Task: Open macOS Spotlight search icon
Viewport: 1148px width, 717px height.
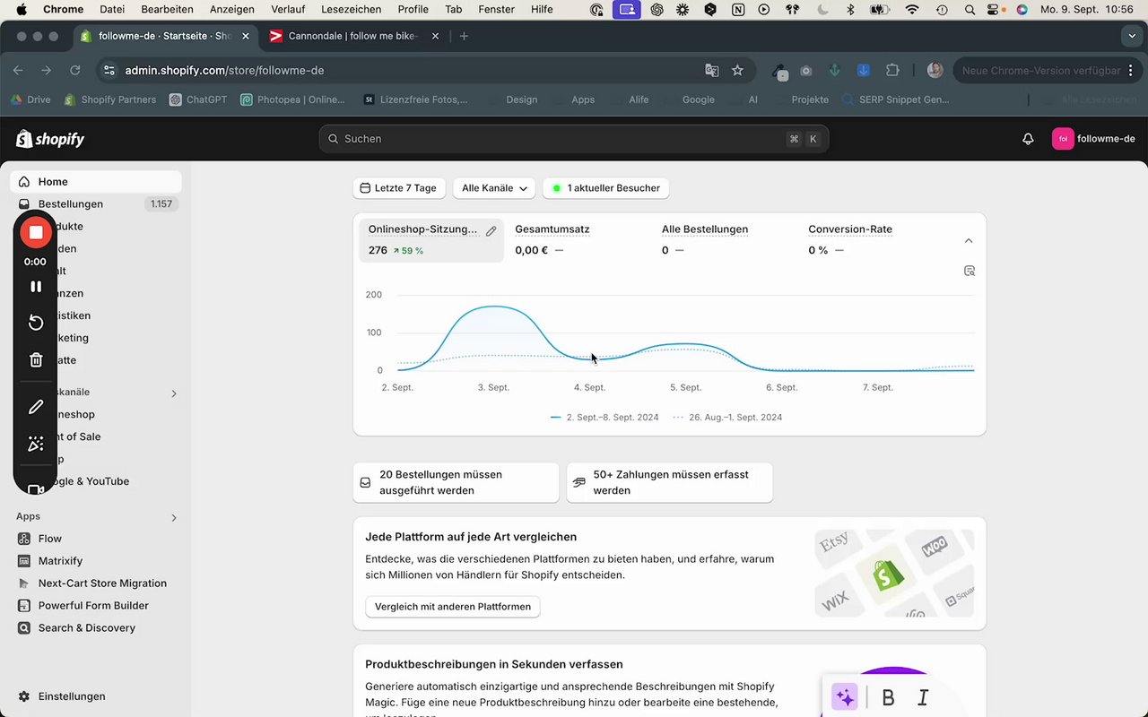Action: pyautogui.click(x=970, y=10)
